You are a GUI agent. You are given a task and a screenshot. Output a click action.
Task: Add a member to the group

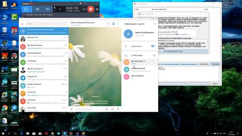coord(154,56)
